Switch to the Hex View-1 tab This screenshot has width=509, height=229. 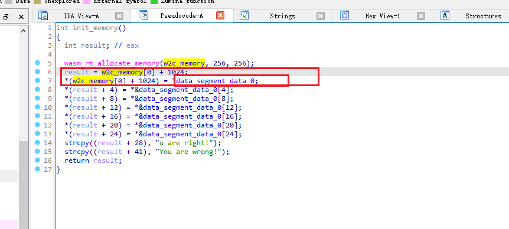pyautogui.click(x=383, y=16)
